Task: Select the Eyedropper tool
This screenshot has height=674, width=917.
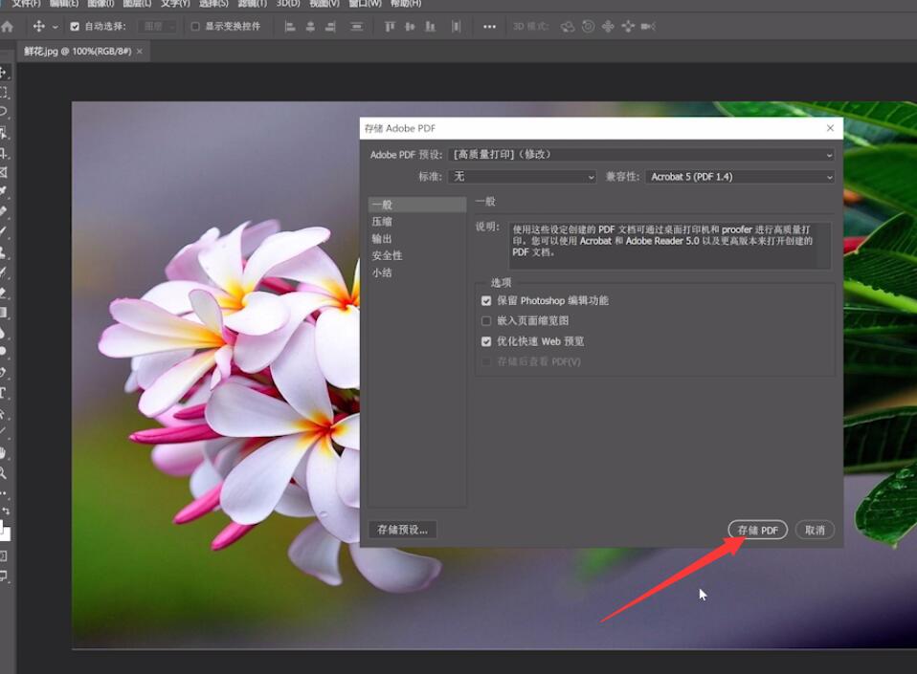Action: (x=4, y=191)
